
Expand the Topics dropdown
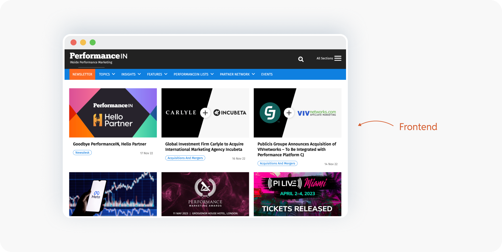[x=107, y=74]
